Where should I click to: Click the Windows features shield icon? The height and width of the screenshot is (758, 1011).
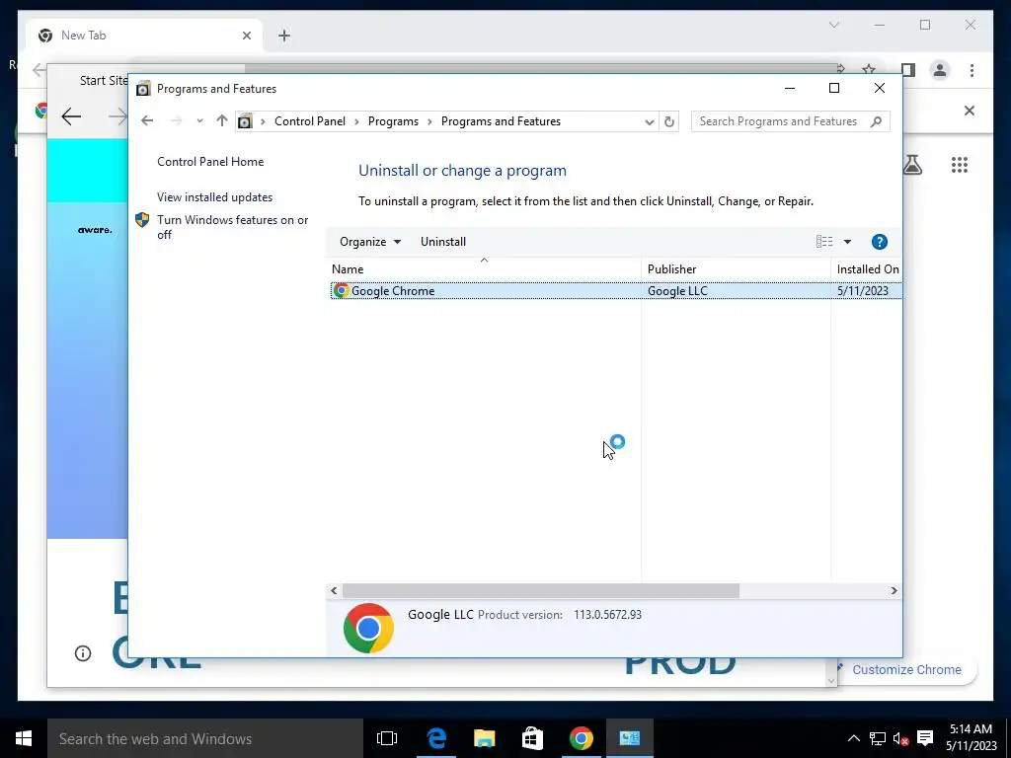point(142,220)
